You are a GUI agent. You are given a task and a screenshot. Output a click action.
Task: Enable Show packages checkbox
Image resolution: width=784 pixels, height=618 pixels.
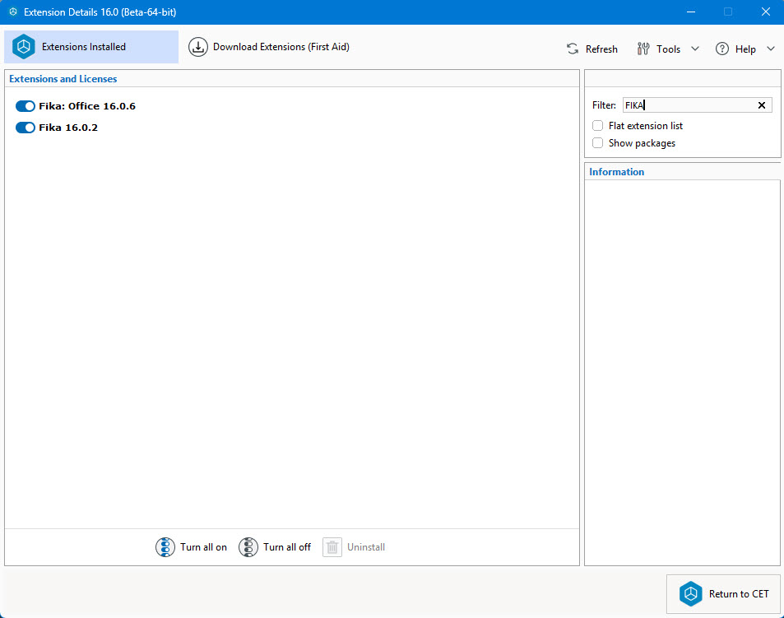pyautogui.click(x=597, y=143)
